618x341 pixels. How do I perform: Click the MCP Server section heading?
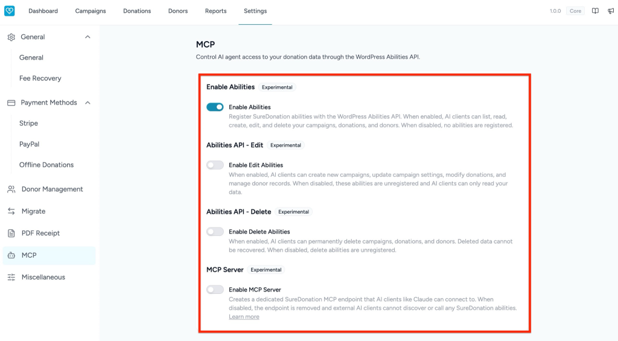point(225,270)
